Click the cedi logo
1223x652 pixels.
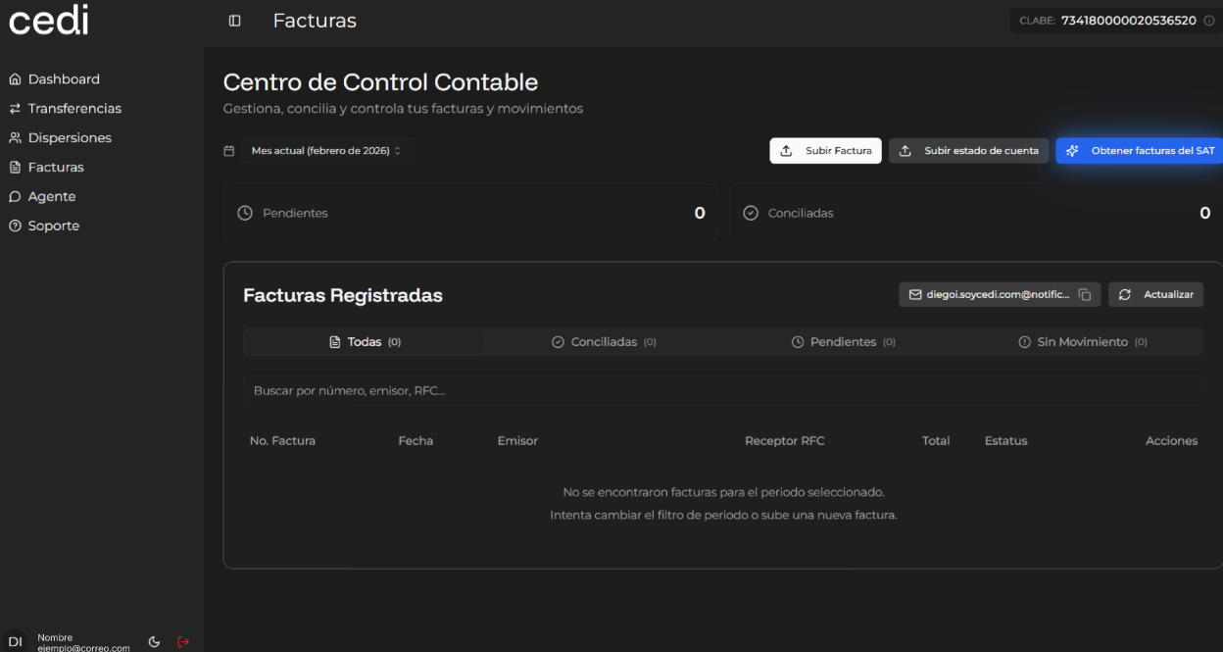49,20
